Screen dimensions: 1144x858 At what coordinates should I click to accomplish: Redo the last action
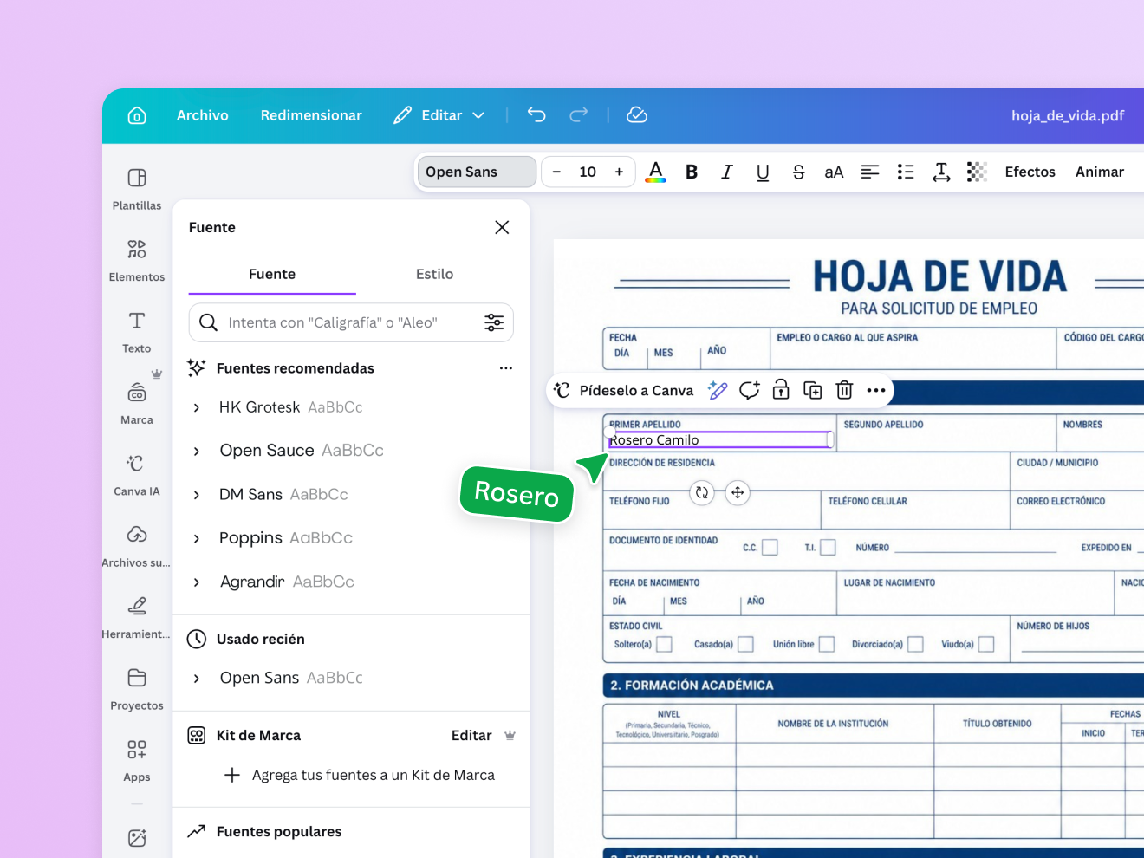click(x=579, y=114)
